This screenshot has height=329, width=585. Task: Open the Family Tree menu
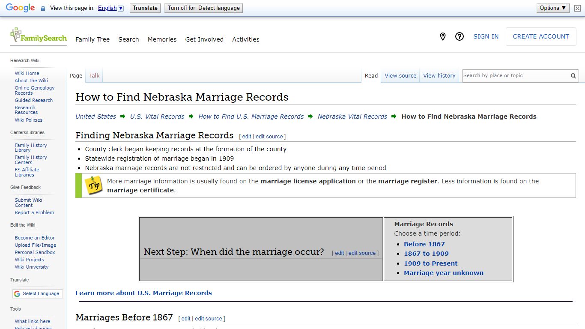pos(93,39)
